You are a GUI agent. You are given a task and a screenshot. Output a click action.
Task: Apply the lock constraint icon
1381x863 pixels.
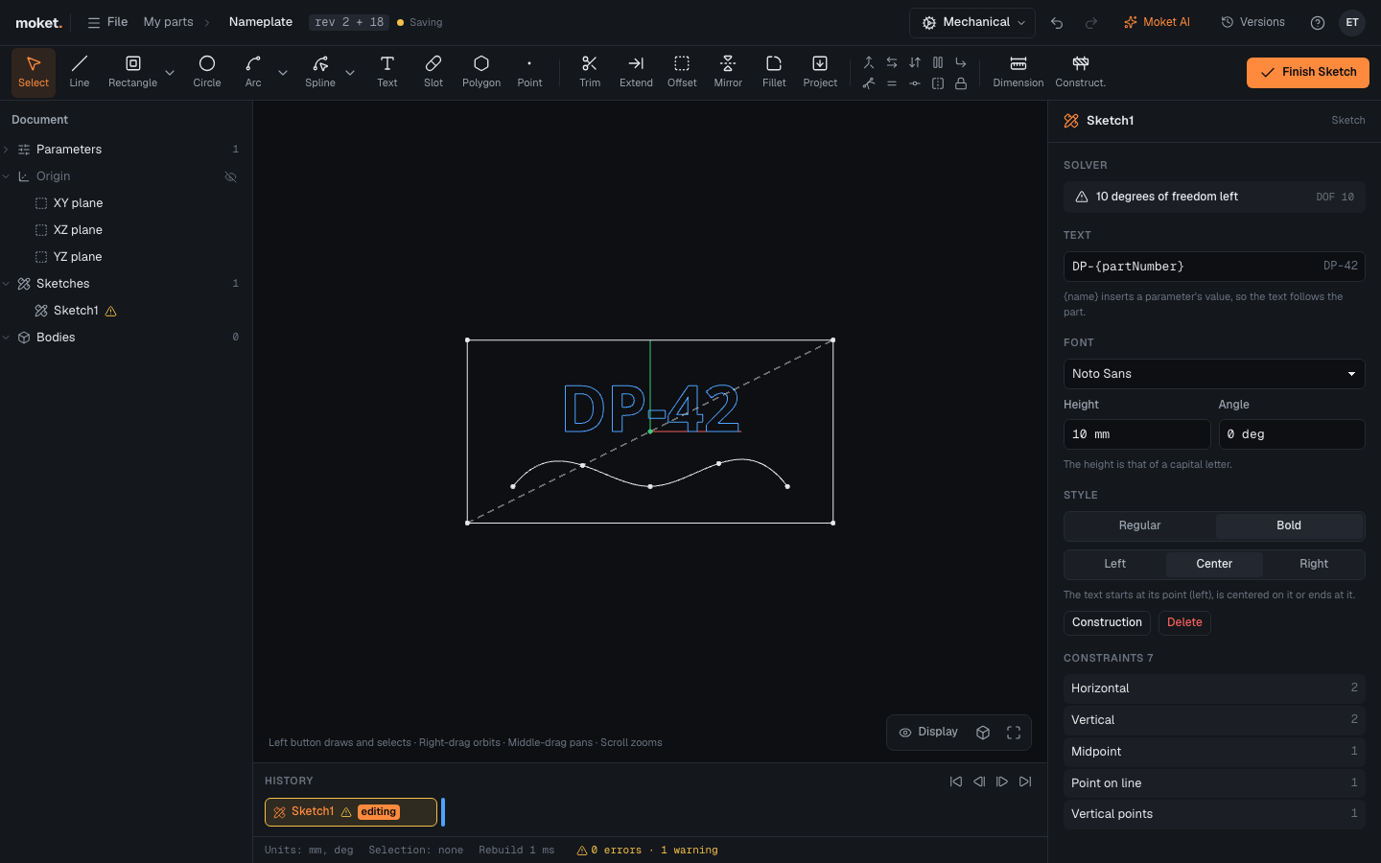point(961,83)
